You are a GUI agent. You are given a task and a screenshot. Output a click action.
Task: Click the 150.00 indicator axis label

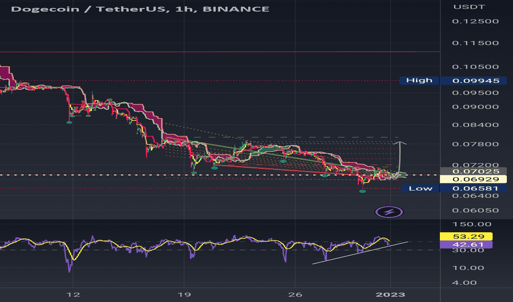pyautogui.click(x=472, y=224)
